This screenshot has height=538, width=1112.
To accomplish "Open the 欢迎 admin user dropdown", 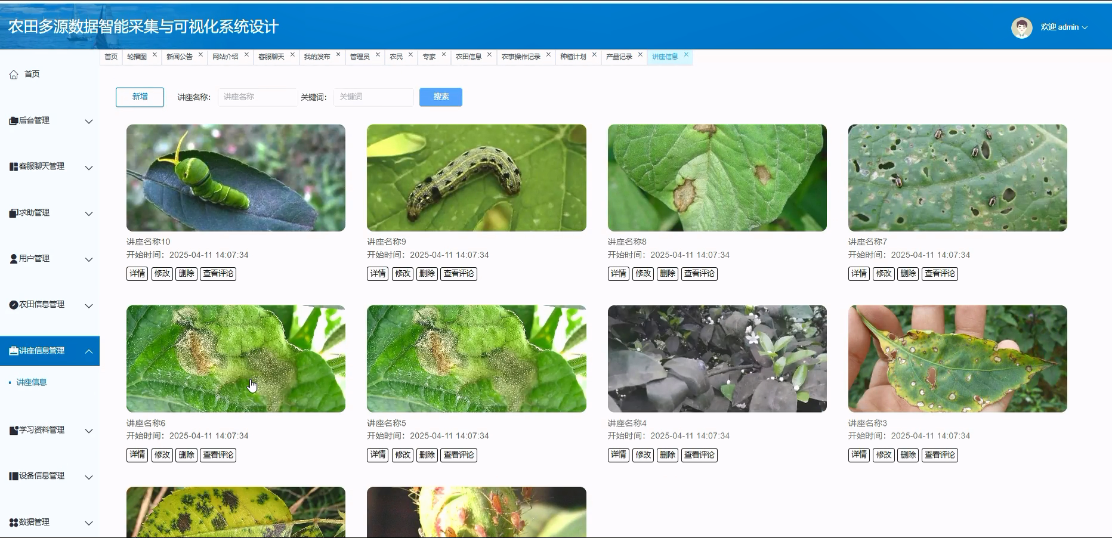I will coord(1064,27).
